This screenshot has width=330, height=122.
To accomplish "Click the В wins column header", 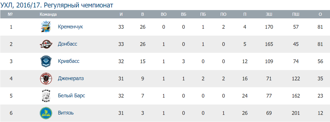I will point(143,14).
